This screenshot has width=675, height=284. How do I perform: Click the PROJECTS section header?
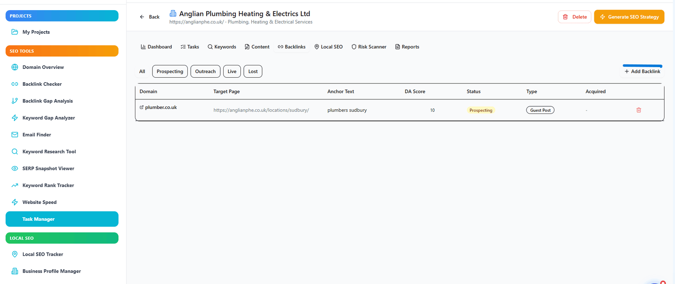[x=62, y=16]
